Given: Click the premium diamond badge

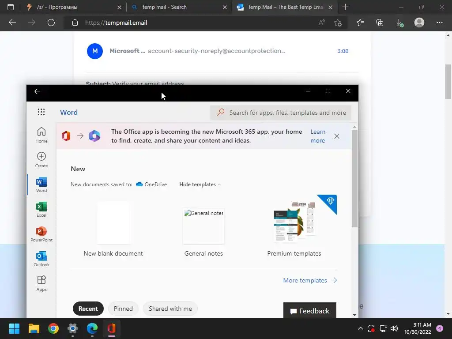Looking at the screenshot, I should coord(330,201).
